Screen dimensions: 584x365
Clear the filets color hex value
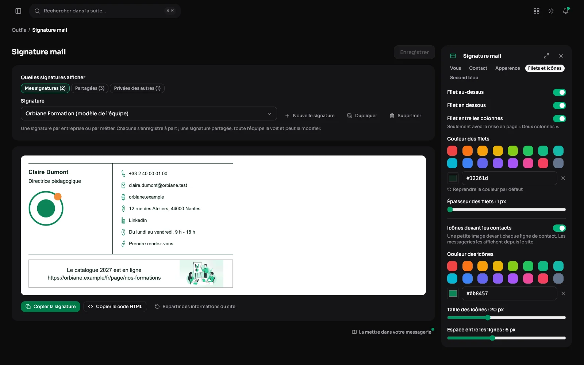click(x=563, y=178)
